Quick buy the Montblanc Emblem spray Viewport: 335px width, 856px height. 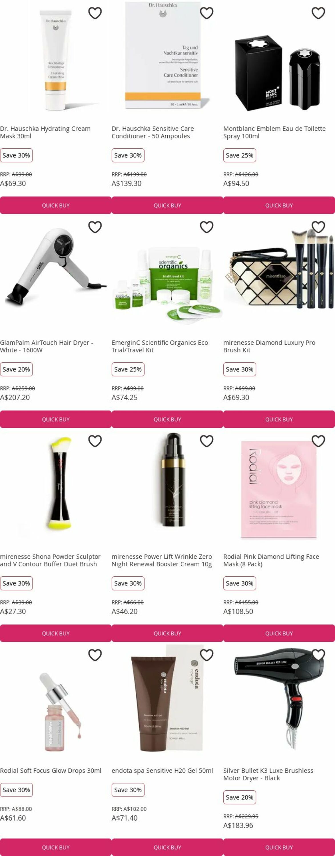click(x=279, y=205)
